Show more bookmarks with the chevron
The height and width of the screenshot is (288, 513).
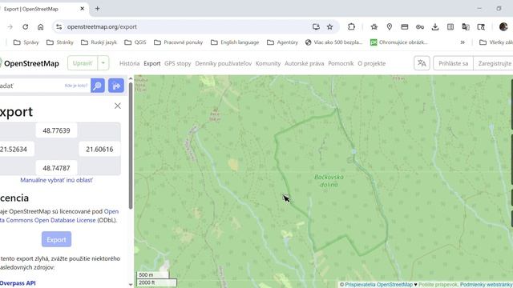463,42
